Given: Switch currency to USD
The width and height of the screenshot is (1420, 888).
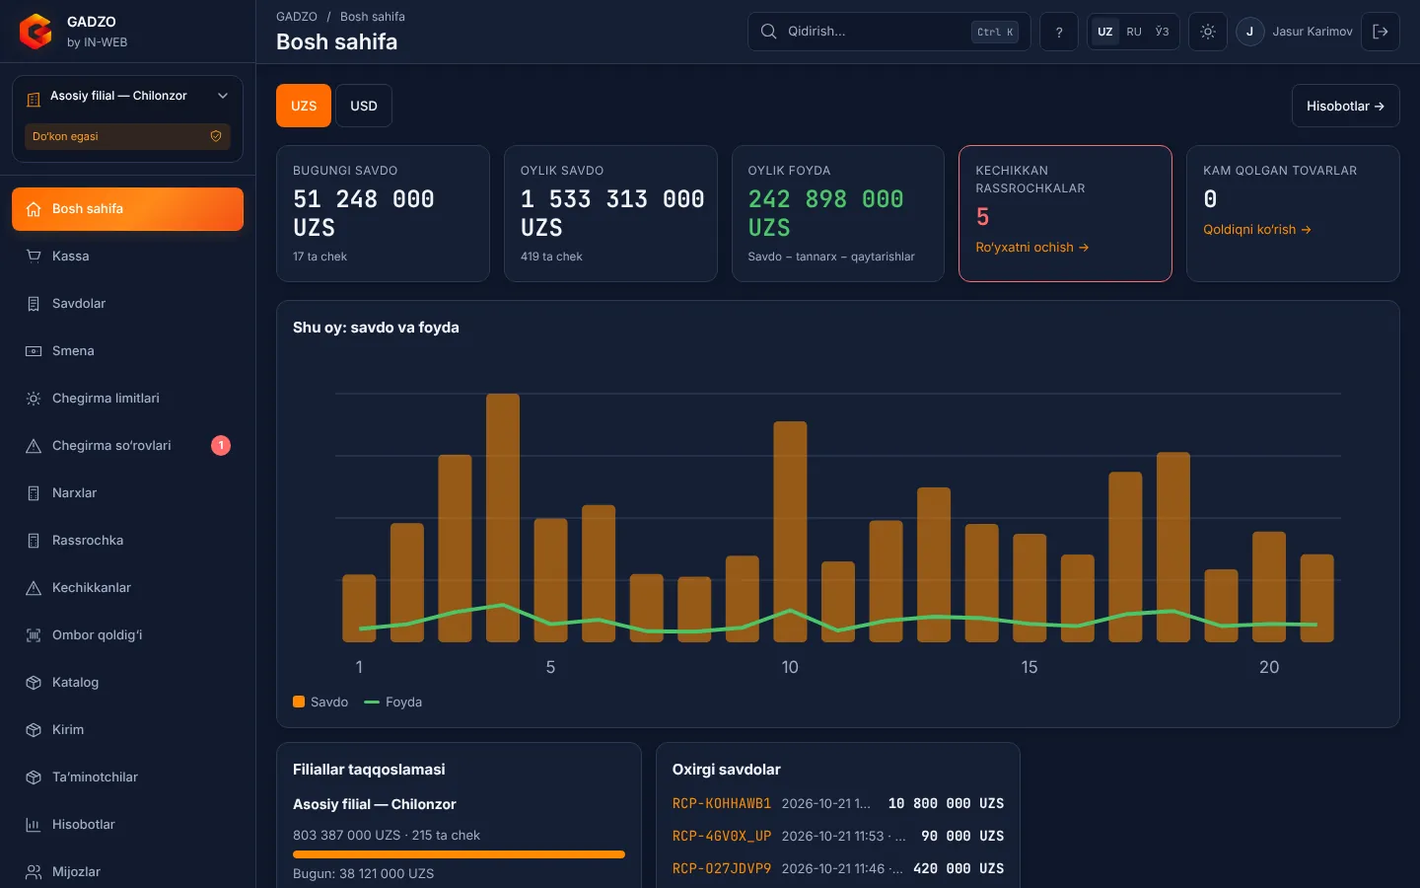Looking at the screenshot, I should [x=364, y=106].
